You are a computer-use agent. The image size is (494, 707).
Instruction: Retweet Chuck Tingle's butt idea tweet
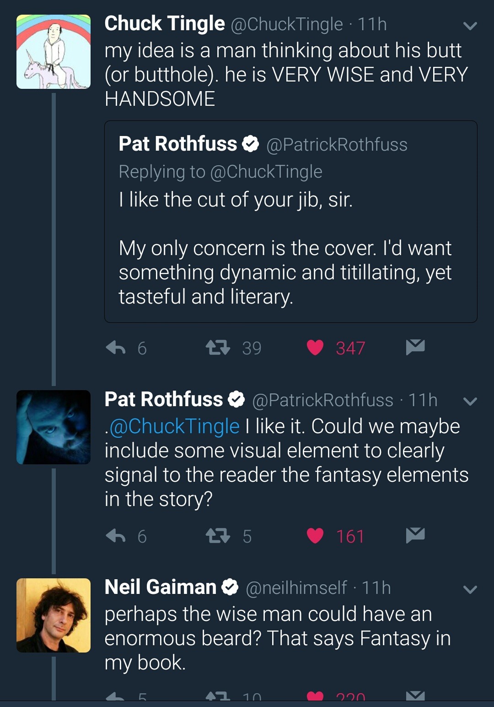(218, 348)
